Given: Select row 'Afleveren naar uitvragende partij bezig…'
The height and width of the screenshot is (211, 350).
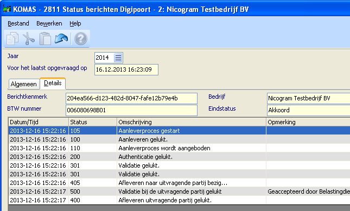Looking at the screenshot, I should click(180, 183).
